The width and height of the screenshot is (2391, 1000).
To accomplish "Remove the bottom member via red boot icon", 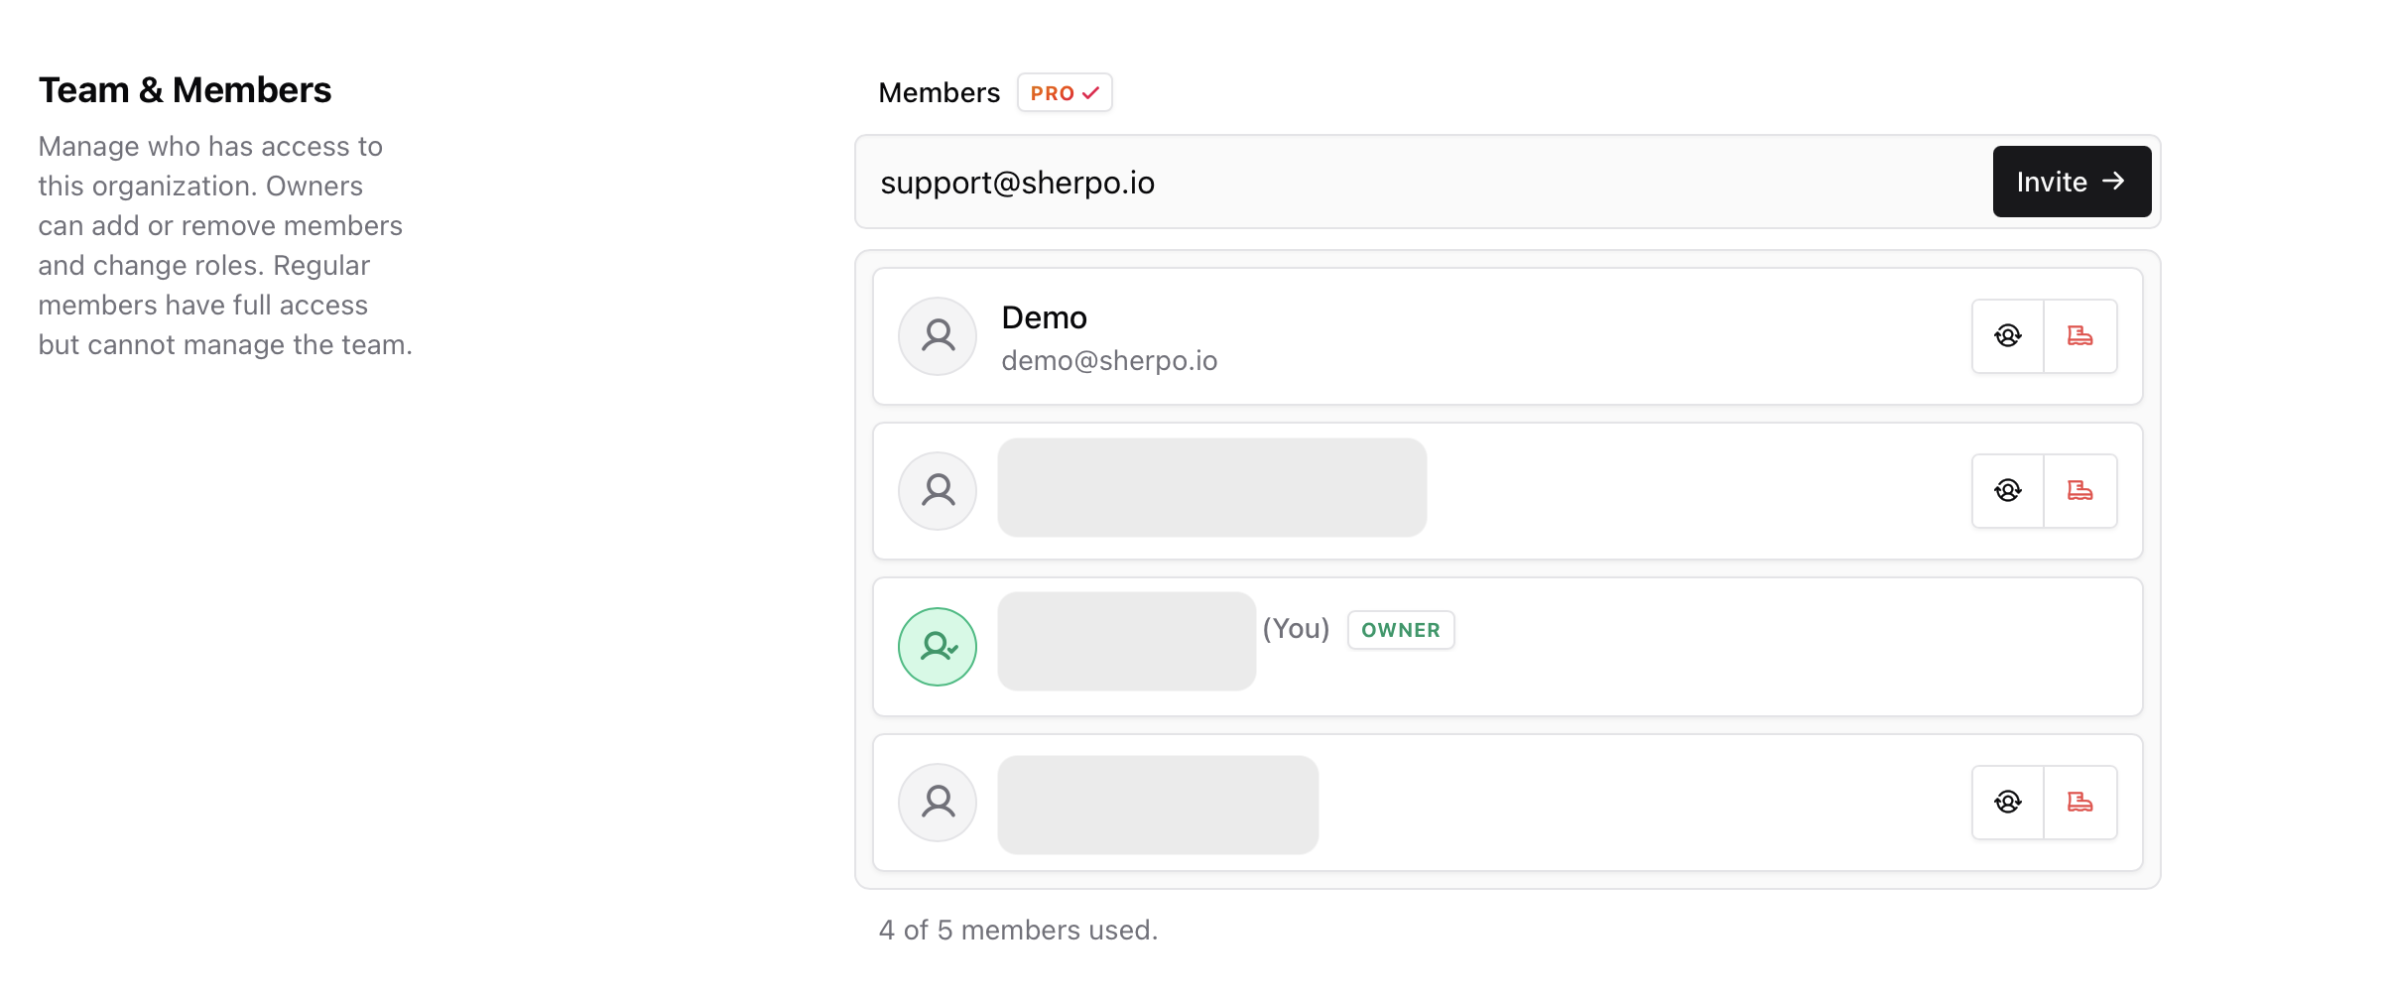I will 2080,802.
